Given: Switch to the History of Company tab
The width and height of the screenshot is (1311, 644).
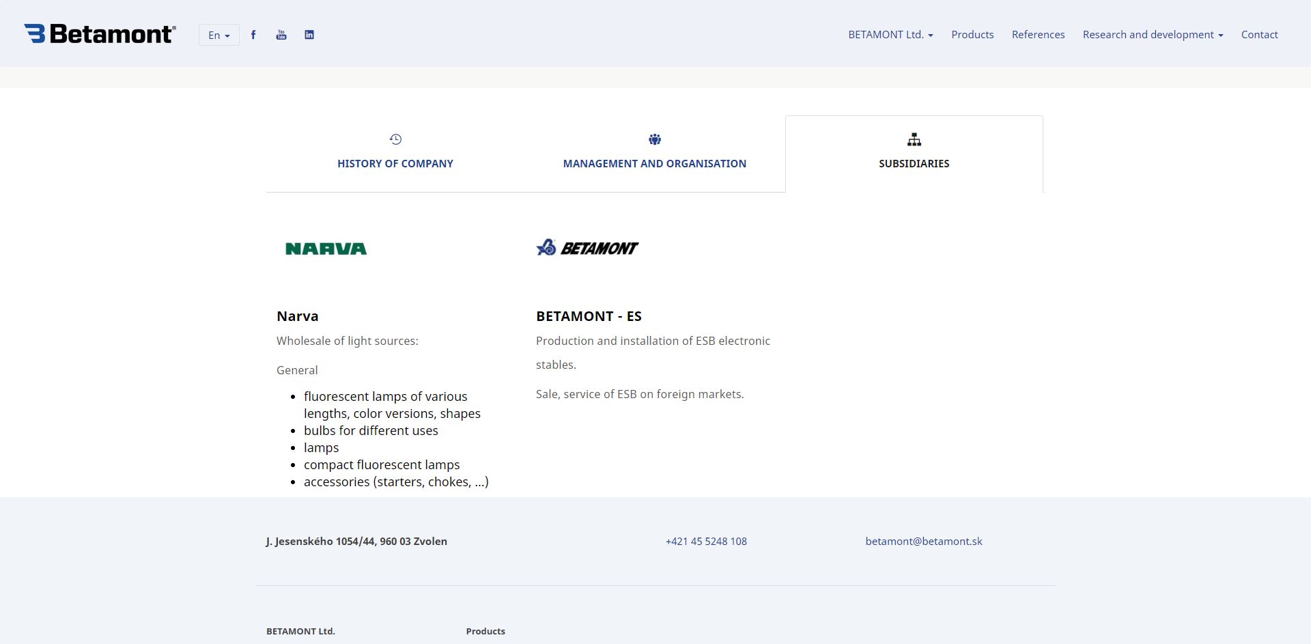Looking at the screenshot, I should [x=395, y=154].
